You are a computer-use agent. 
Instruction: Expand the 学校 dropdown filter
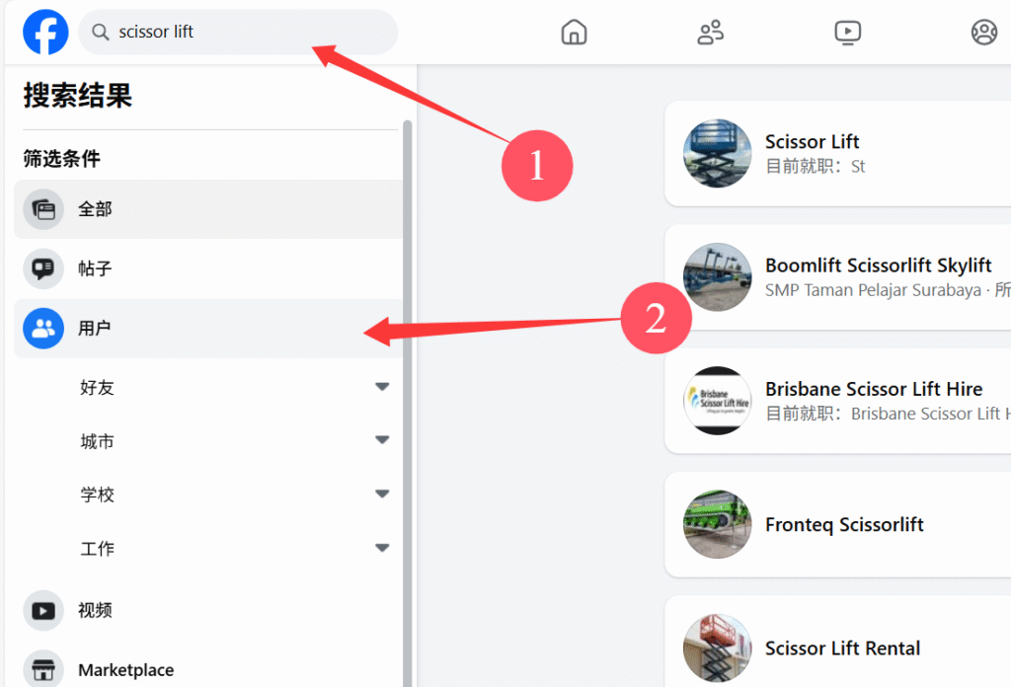pyautogui.click(x=382, y=495)
